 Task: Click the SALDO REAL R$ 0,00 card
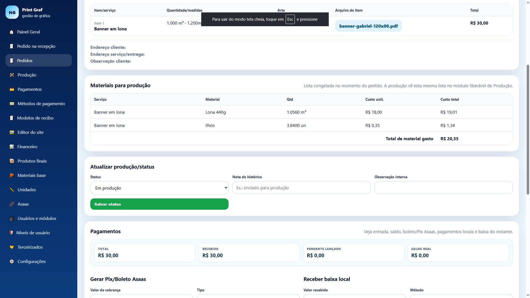(x=458, y=253)
